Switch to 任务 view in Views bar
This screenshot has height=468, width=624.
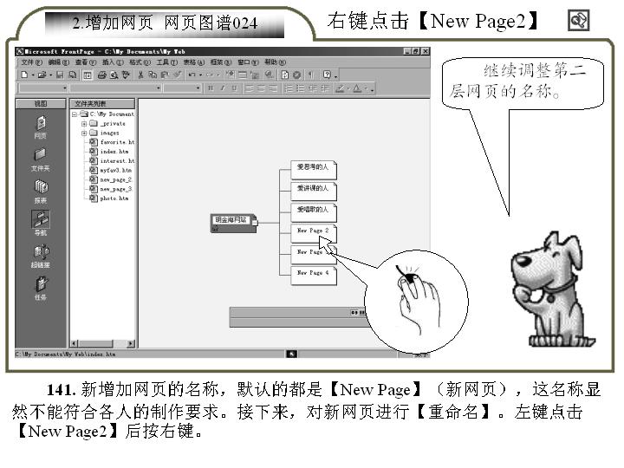click(41, 289)
